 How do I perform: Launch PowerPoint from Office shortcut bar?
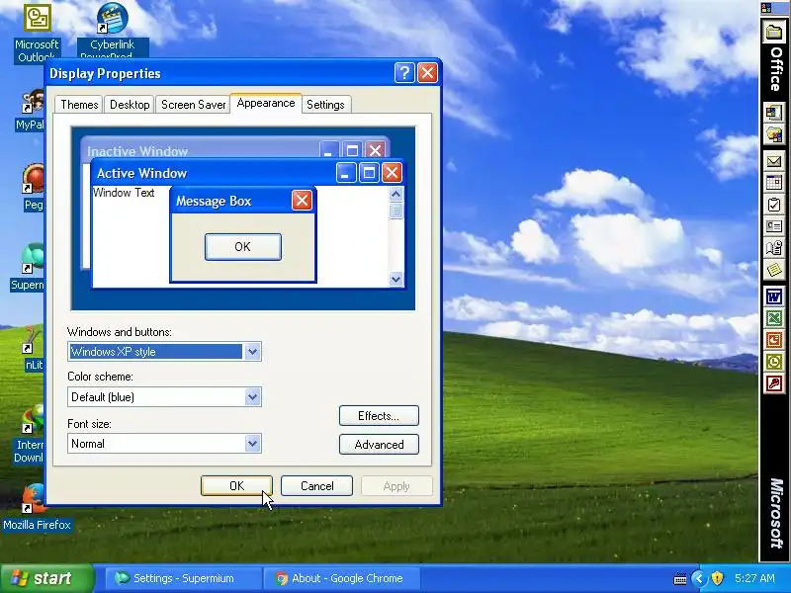click(774, 340)
